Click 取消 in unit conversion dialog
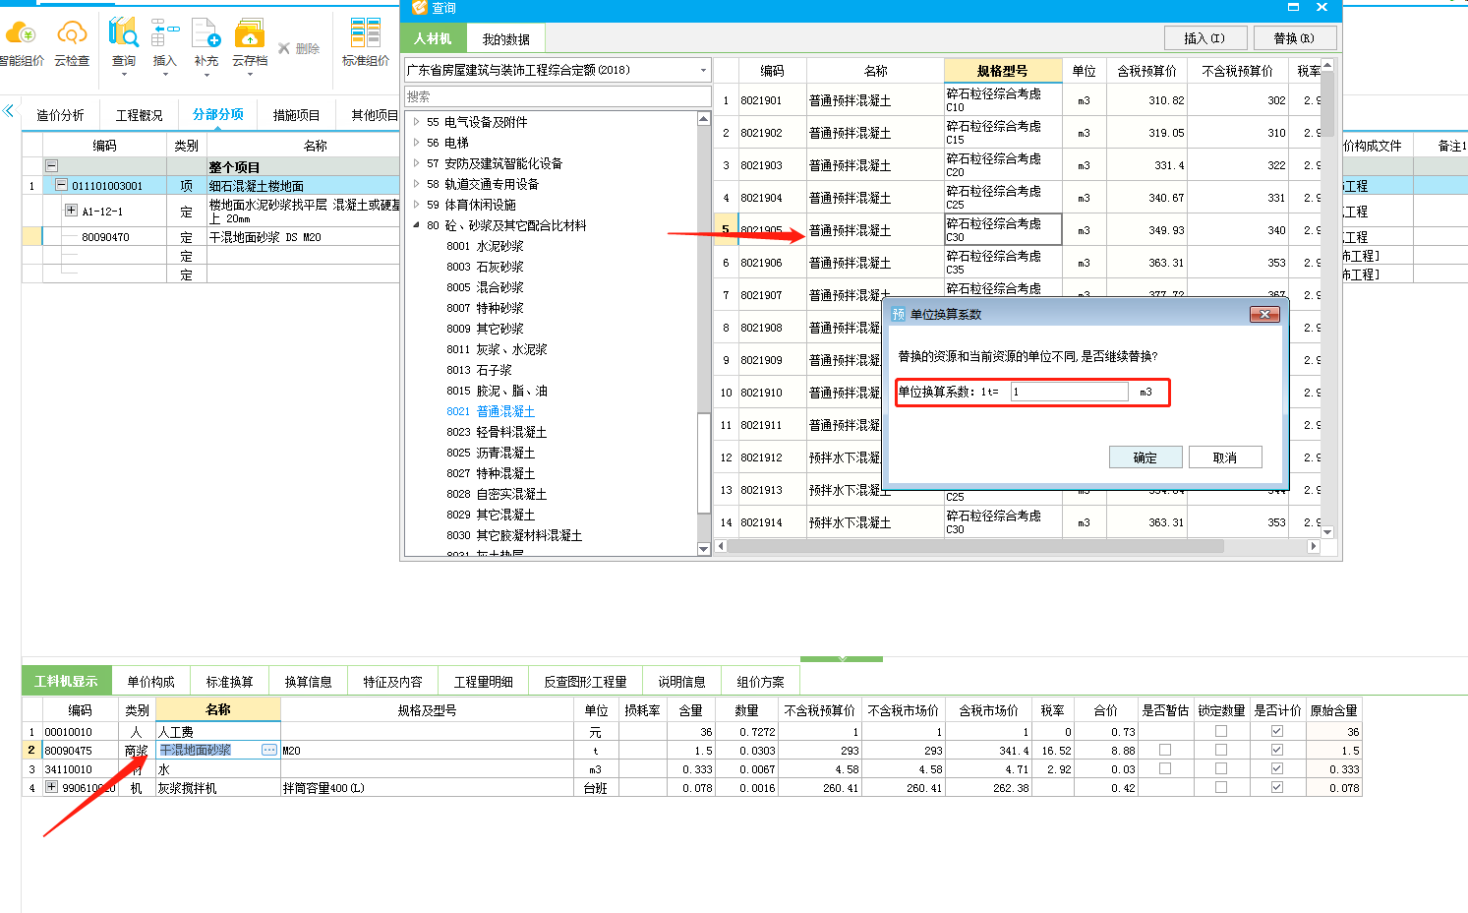Image resolution: width=1468 pixels, height=913 pixels. 1225,457
